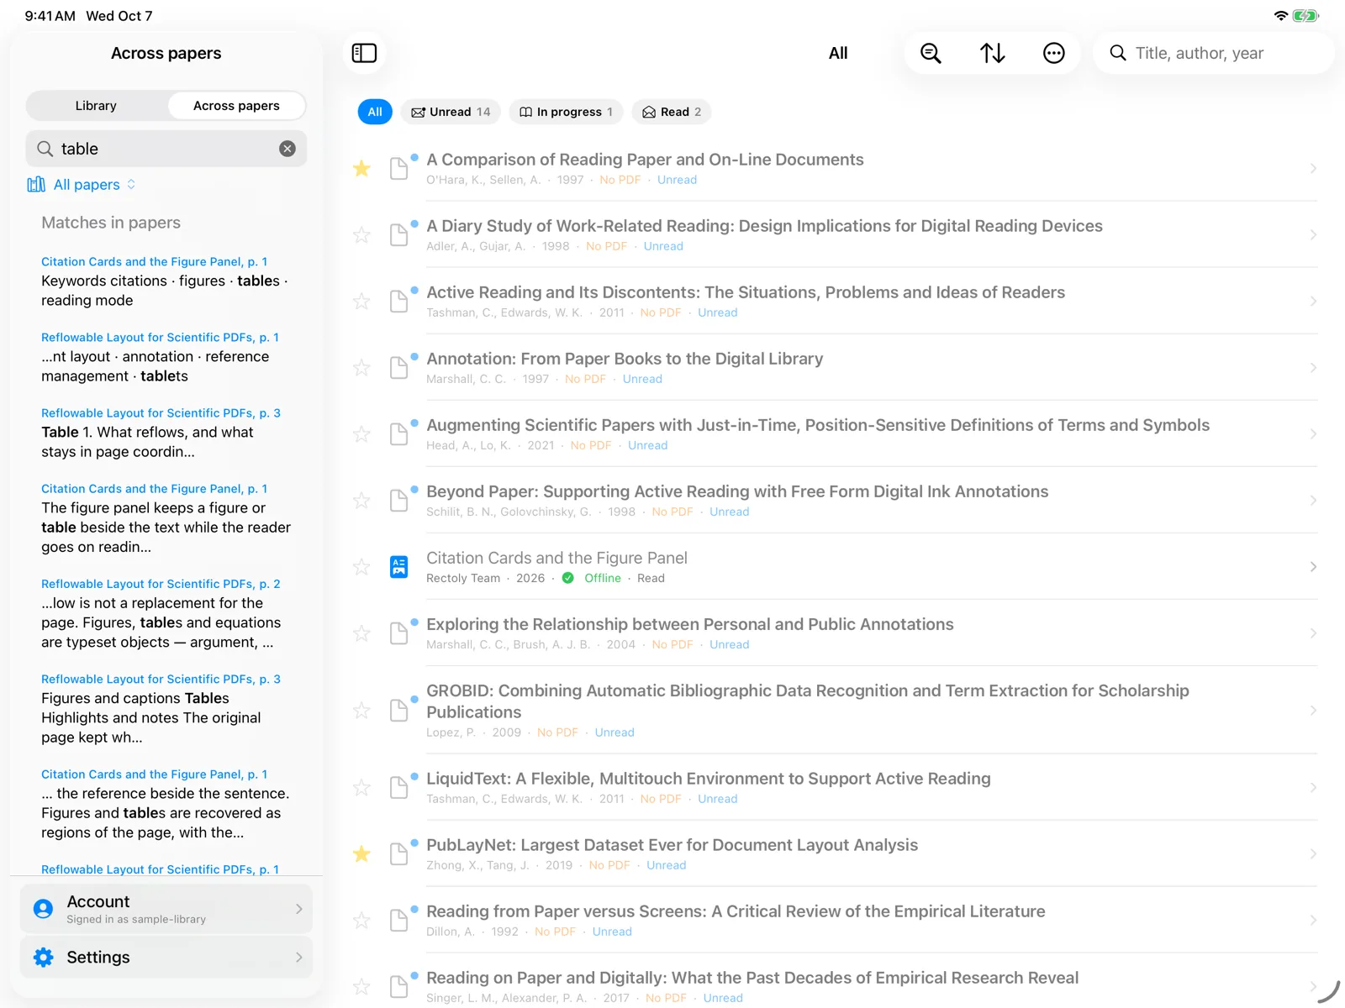Open 'Keywords citations · figures · tables' match
Screen dimensions: 1345x1008
pyautogui.click(x=166, y=281)
